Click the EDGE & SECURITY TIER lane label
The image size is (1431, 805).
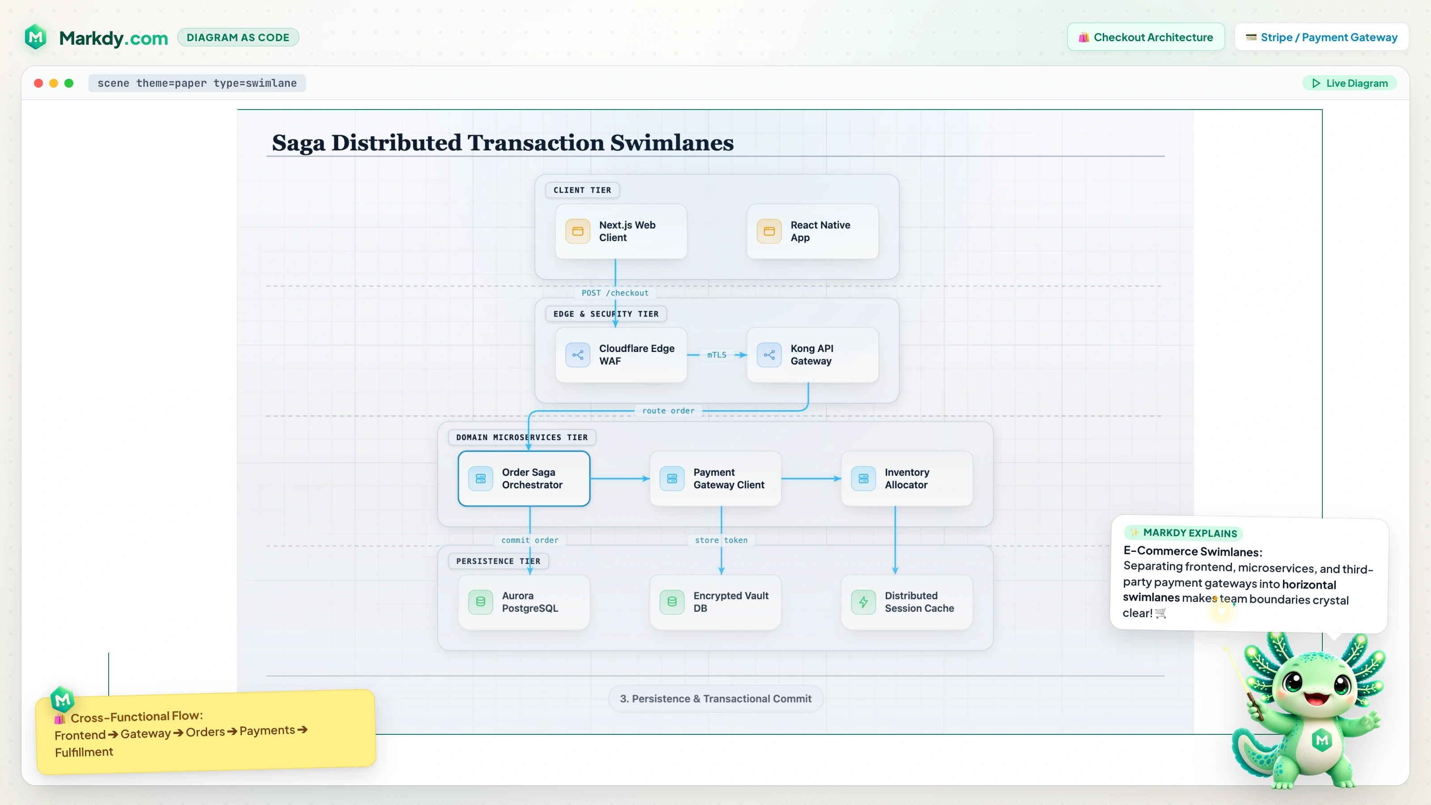coord(606,314)
